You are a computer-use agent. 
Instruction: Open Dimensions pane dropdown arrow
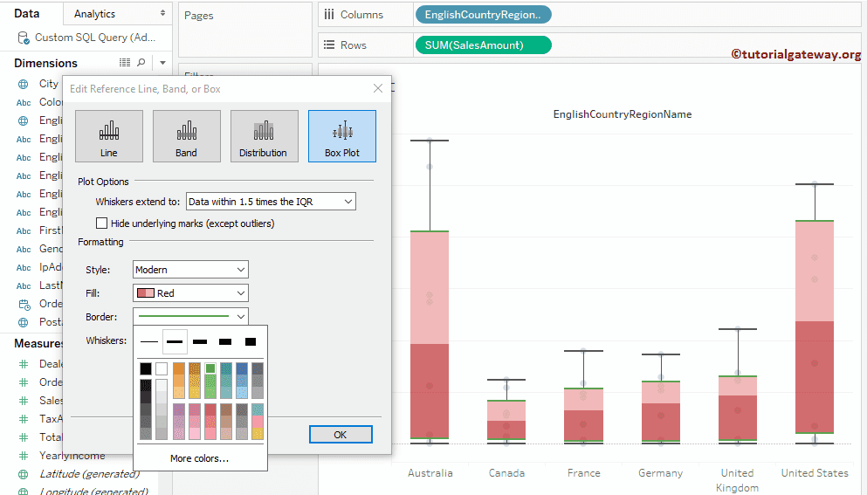pyautogui.click(x=162, y=63)
